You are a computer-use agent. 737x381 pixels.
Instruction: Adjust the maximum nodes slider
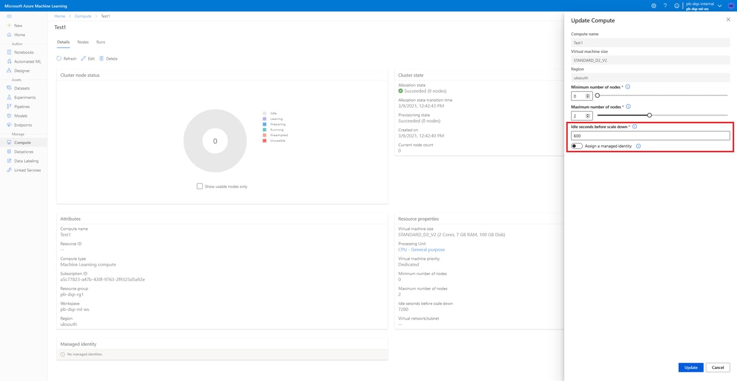[x=649, y=115]
